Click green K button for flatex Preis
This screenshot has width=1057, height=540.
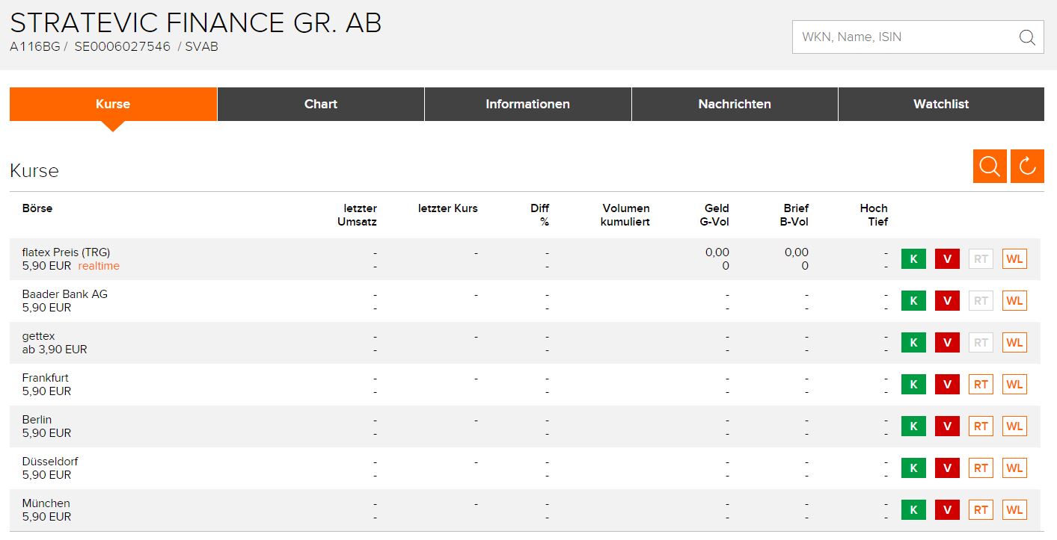pos(913,259)
